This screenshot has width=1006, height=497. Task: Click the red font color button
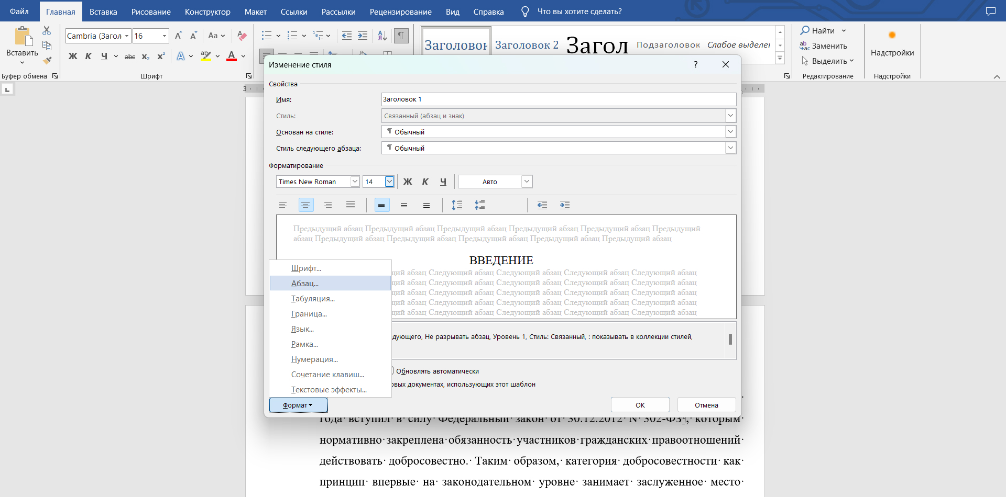pyautogui.click(x=231, y=57)
